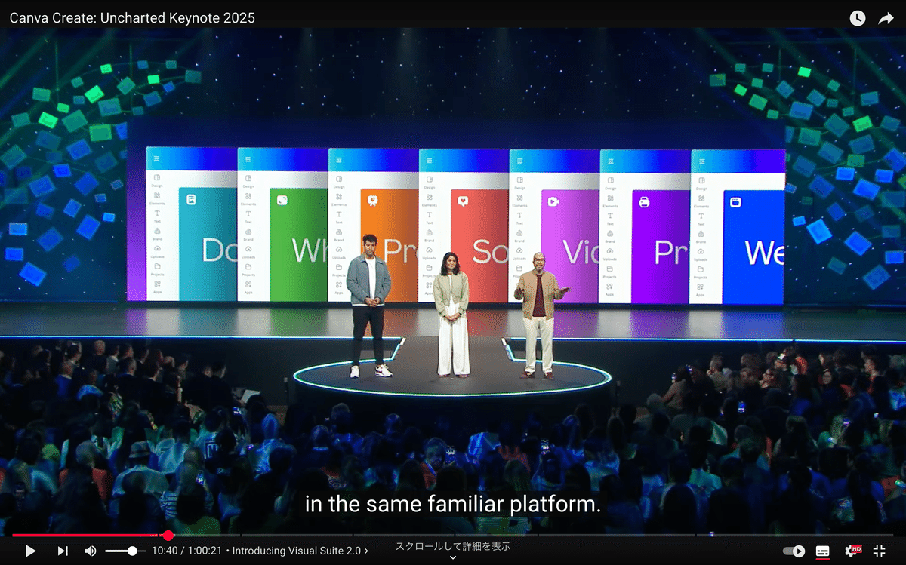Screen dimensions: 906x565
Task: Open the Introducing Visual Suite 2.0 chapter list
Action: click(x=300, y=551)
